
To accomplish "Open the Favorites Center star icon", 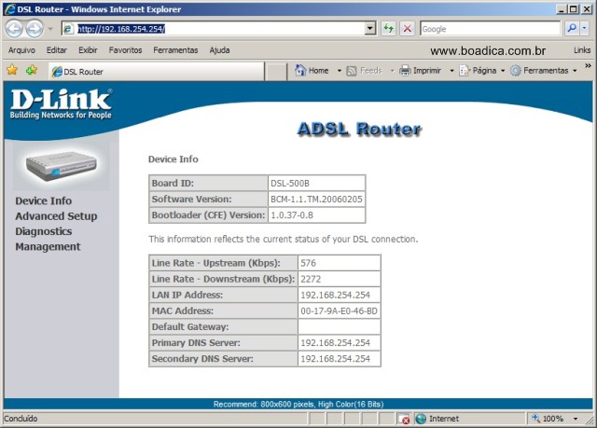I will tap(12, 70).
